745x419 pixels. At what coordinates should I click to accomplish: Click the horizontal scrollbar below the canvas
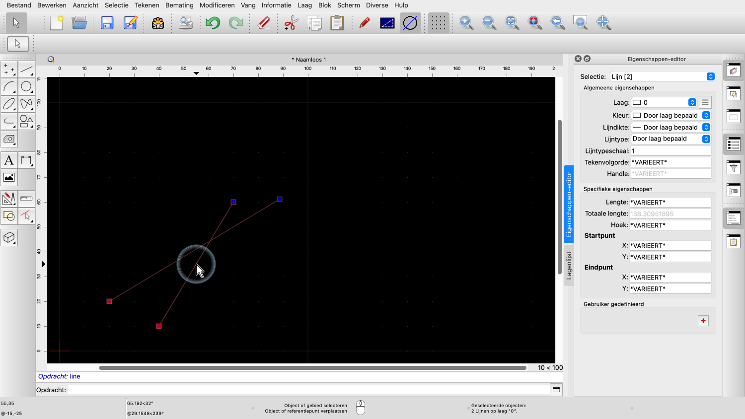tap(312, 368)
